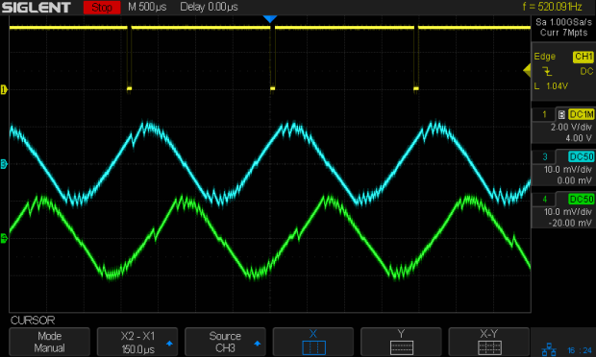Click the bandwidth limit B icon
This screenshot has width=596, height=357.
click(561, 114)
